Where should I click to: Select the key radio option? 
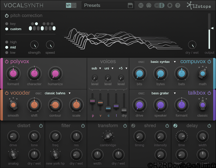(6, 24)
